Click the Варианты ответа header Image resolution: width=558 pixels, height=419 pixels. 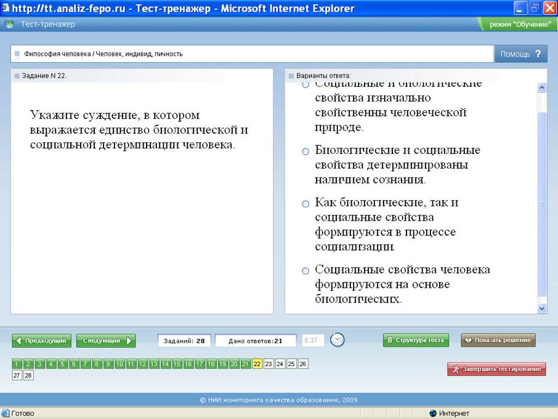pos(323,75)
